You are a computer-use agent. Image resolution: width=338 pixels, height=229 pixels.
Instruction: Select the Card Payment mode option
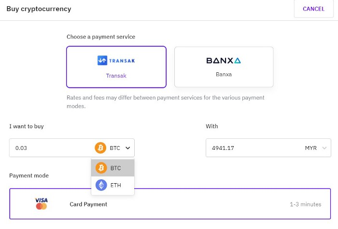[x=170, y=204]
